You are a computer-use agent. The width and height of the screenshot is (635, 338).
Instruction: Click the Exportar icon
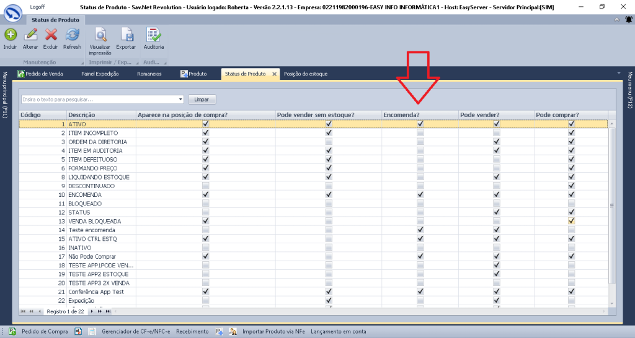tap(126, 36)
